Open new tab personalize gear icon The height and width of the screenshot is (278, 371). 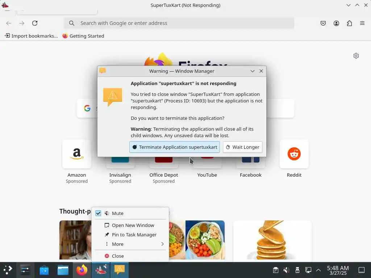(x=356, y=56)
